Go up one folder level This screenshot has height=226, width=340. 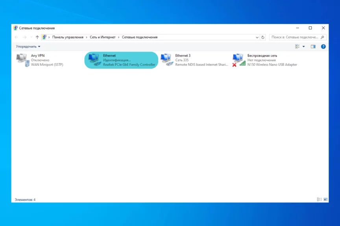click(x=37, y=37)
